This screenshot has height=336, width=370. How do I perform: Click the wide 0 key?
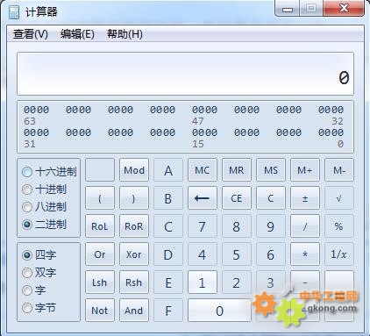tap(219, 311)
